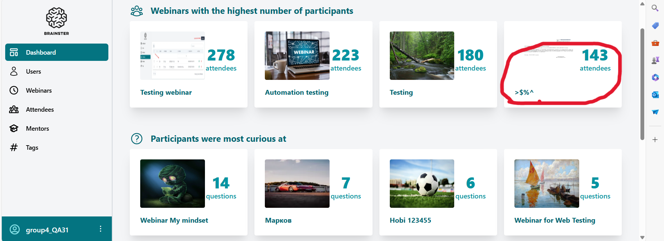The image size is (664, 241).
Task: Click the Outlook icon in Edge sidebar
Action: pyautogui.click(x=655, y=95)
